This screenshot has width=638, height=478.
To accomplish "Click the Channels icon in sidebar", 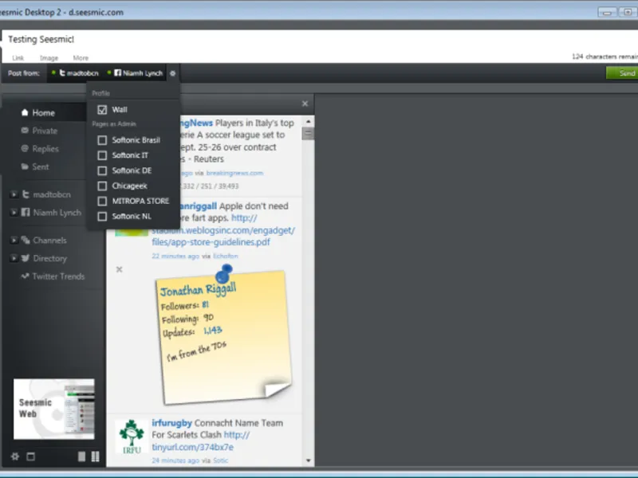I will pos(26,240).
